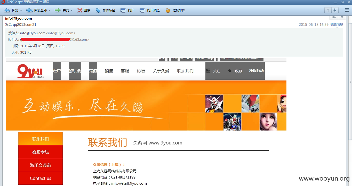
Task: Go to previous message up arrow
Action: 328,10
